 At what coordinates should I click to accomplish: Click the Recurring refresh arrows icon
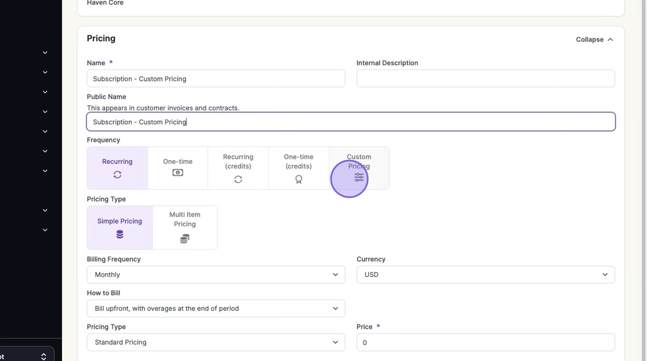coord(118,175)
